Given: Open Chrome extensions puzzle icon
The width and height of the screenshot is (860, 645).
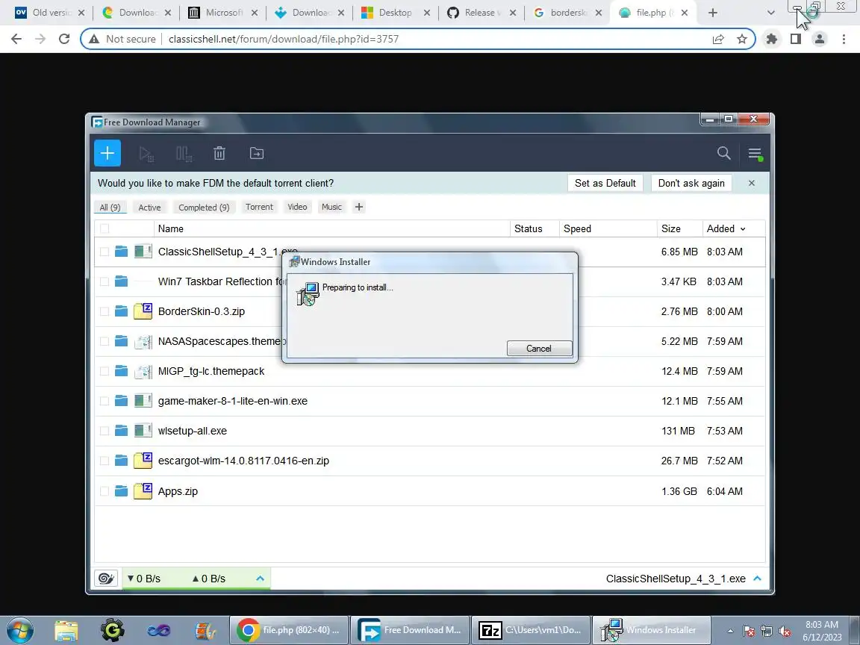Looking at the screenshot, I should 772,39.
